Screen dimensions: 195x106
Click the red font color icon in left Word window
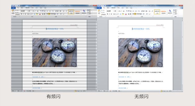coord(40,14)
